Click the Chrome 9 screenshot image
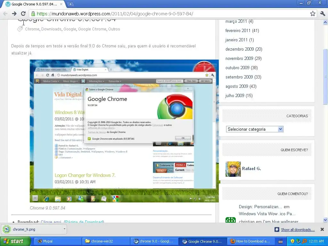Image resolution: width=328 pixels, height=246 pixels. pos(124,131)
